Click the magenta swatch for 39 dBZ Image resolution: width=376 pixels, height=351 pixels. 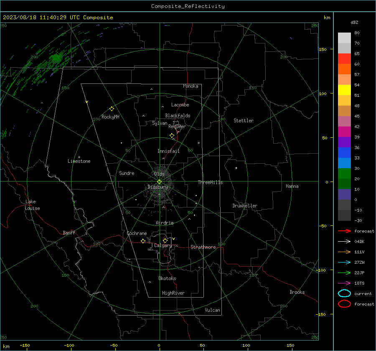coord(344,131)
